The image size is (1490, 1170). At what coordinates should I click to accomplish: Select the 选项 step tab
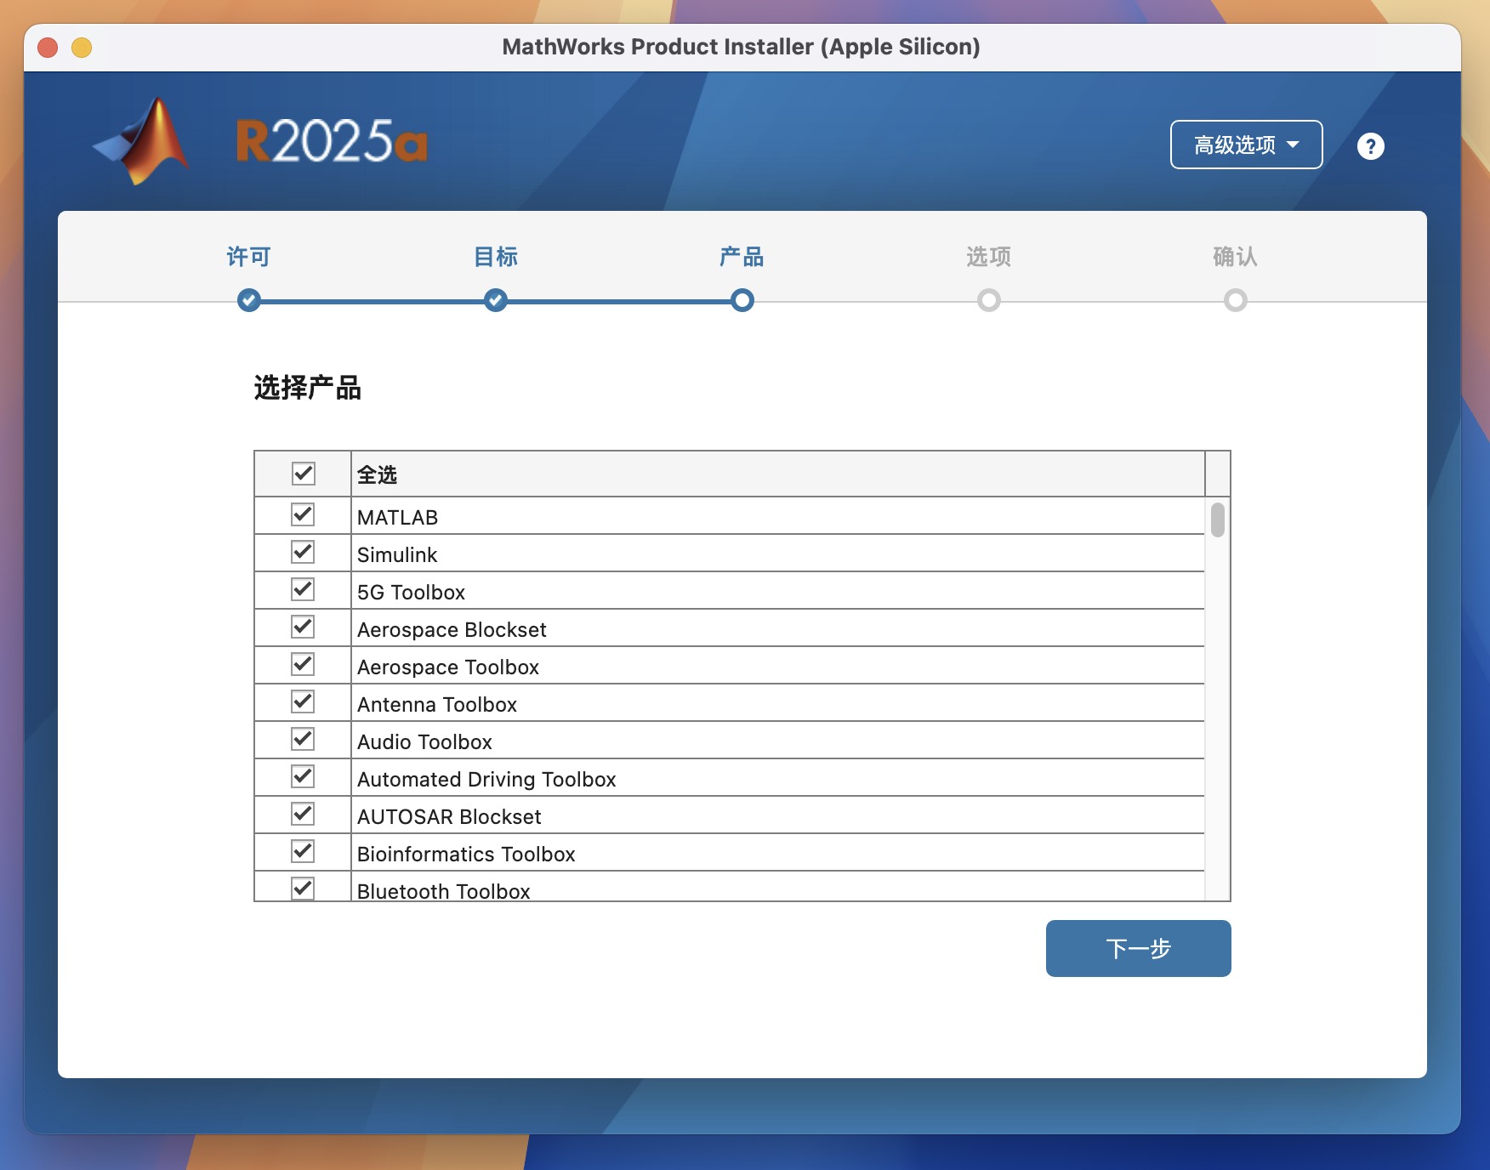point(988,257)
